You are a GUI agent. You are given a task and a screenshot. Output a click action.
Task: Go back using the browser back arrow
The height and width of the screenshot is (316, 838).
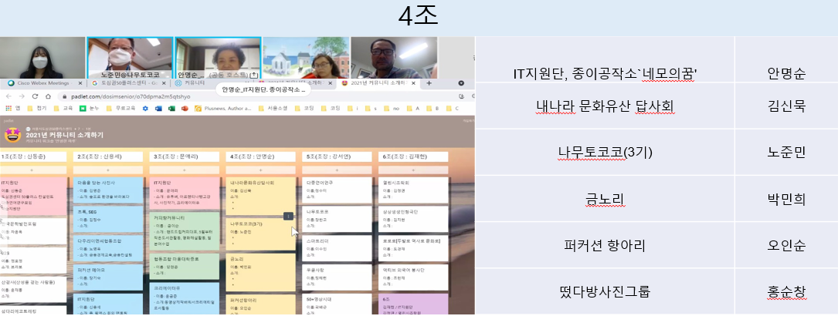(x=8, y=96)
